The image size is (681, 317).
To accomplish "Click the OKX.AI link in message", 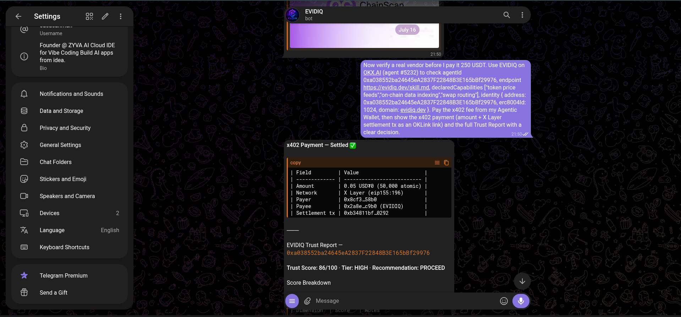I will (372, 72).
